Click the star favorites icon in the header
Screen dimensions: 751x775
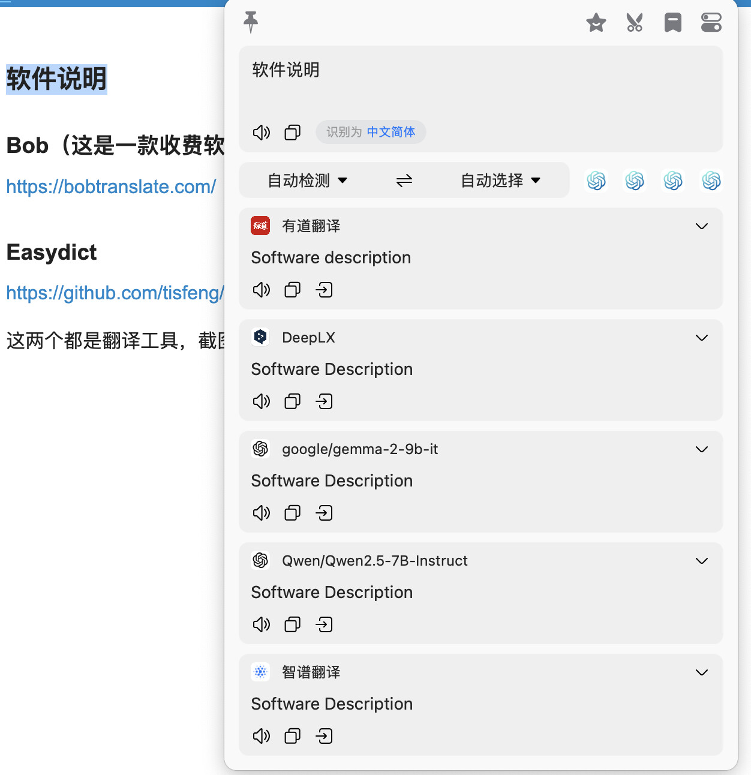(596, 23)
